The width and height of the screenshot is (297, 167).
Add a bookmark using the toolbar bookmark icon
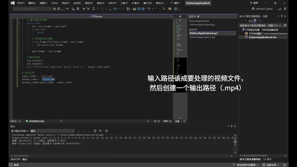point(93,9)
